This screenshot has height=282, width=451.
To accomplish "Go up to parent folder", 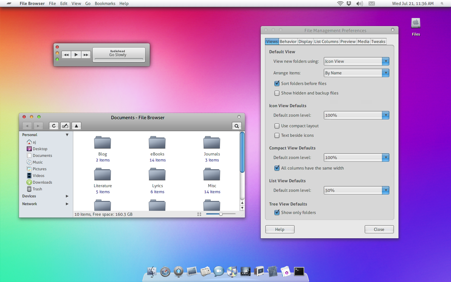I will (x=76, y=126).
